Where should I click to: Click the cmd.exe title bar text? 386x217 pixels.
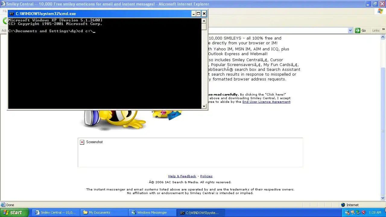pos(46,14)
